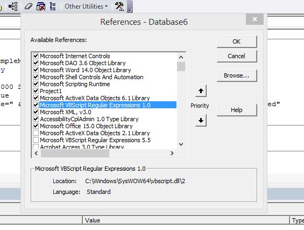Click the eraser icon in the toolbar
Screen dimensions: 304x230
pos(29,6)
